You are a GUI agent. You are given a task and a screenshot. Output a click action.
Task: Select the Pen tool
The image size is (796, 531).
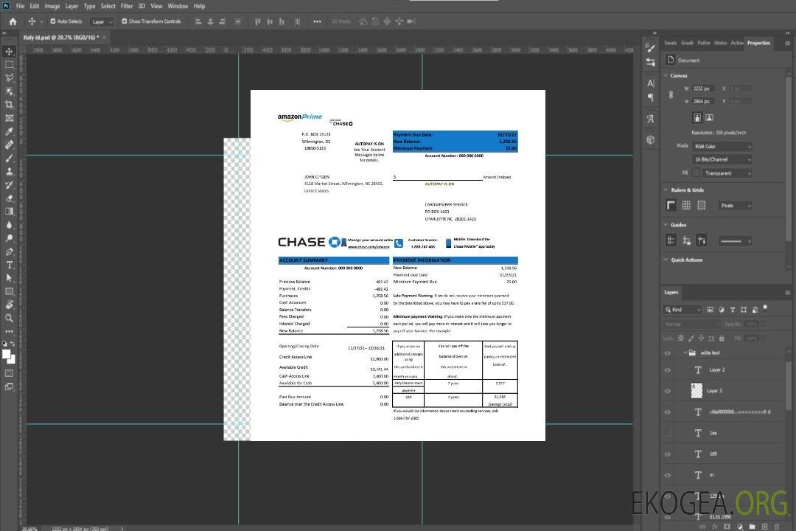click(x=9, y=251)
